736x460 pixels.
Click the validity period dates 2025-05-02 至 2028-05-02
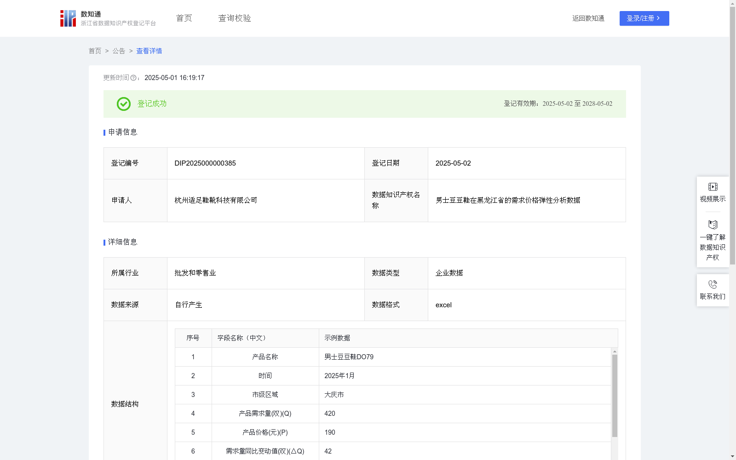click(x=577, y=104)
